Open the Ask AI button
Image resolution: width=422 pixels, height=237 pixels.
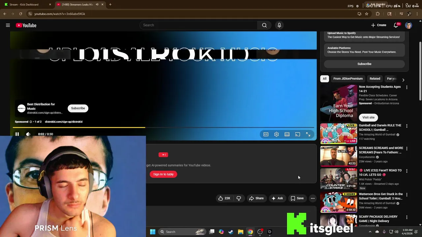(277, 198)
